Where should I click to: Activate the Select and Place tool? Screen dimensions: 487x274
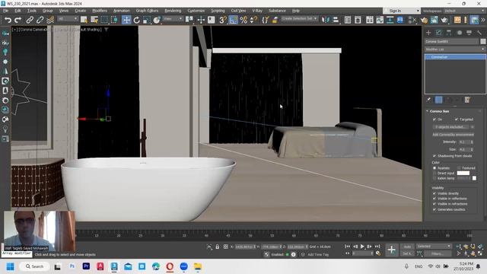click(157, 20)
